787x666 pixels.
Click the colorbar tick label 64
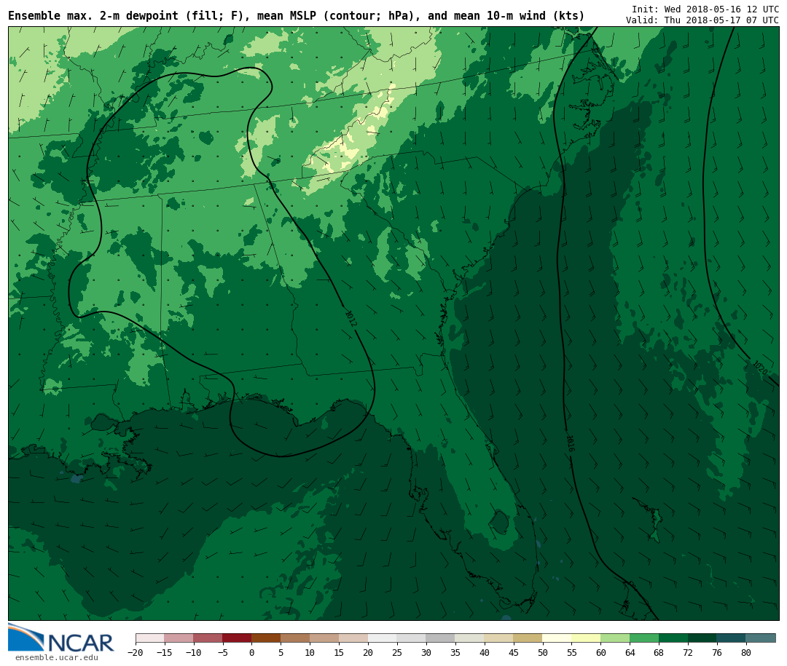pos(630,652)
